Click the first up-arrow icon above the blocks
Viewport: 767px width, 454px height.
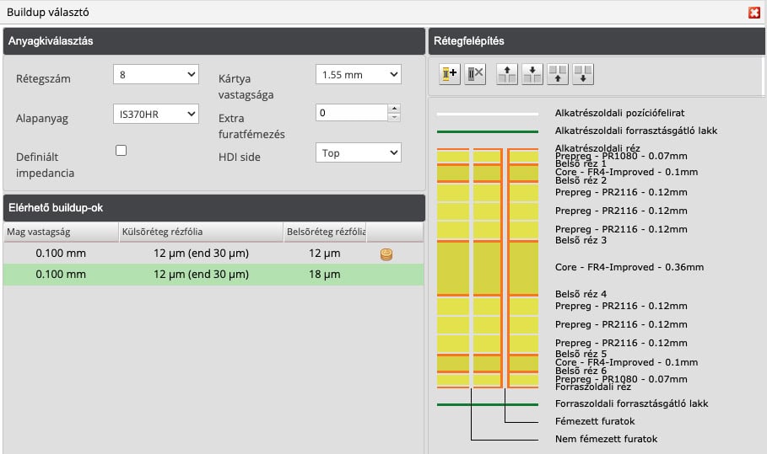[x=507, y=74]
